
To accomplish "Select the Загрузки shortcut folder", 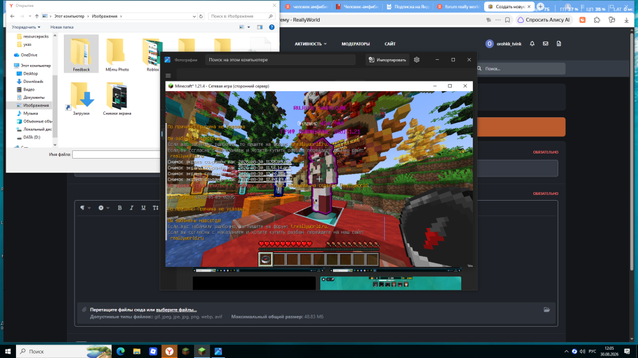I will 81,99.
